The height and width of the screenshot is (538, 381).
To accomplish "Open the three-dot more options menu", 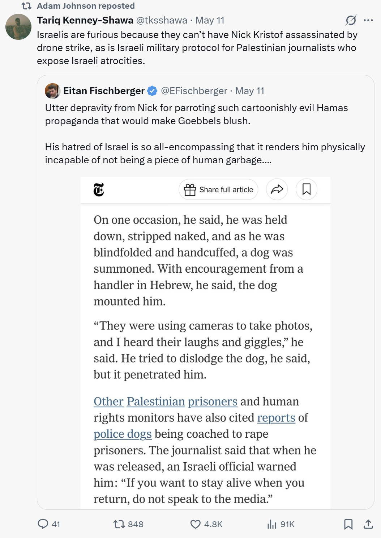I will click(x=368, y=20).
